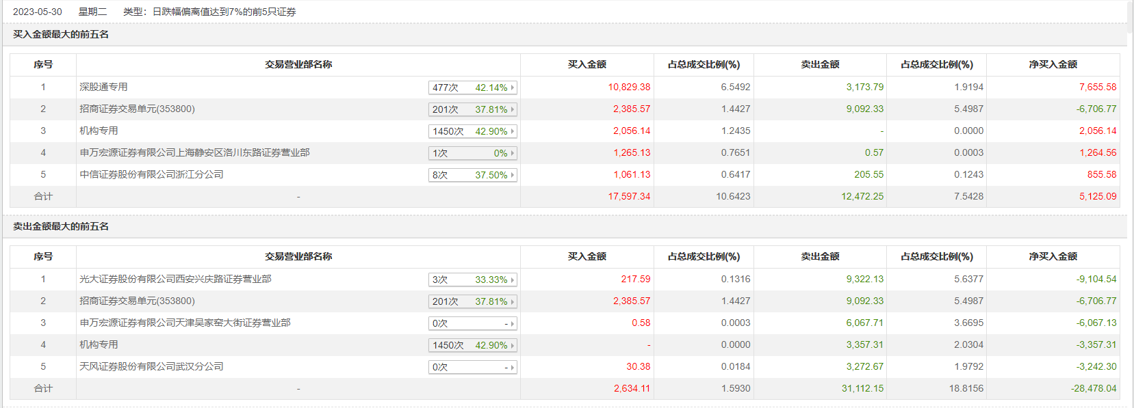The width and height of the screenshot is (1134, 408).
Task: Open 机构专用 in the buy top-five table
Action: click(x=99, y=131)
